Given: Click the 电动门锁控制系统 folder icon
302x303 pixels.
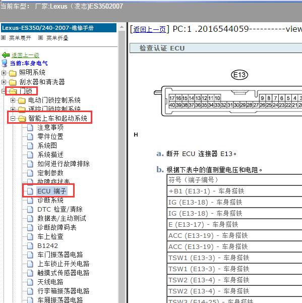Looking at the screenshot, I should 22,100.
